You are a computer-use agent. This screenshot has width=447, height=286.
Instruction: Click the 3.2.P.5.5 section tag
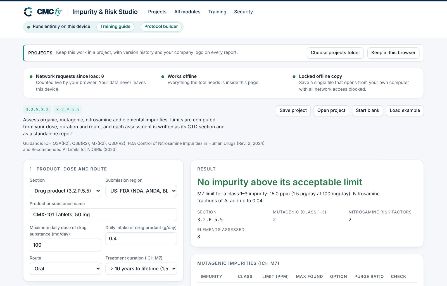(68, 110)
